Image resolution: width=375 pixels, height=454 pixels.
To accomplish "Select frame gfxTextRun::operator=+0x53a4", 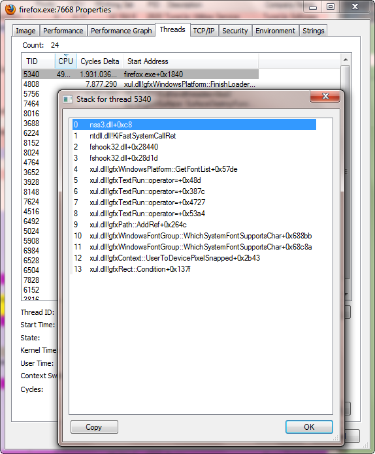I will (x=194, y=214).
